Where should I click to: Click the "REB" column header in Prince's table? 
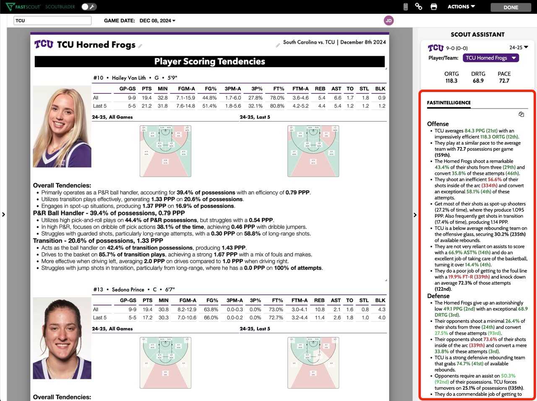point(320,300)
